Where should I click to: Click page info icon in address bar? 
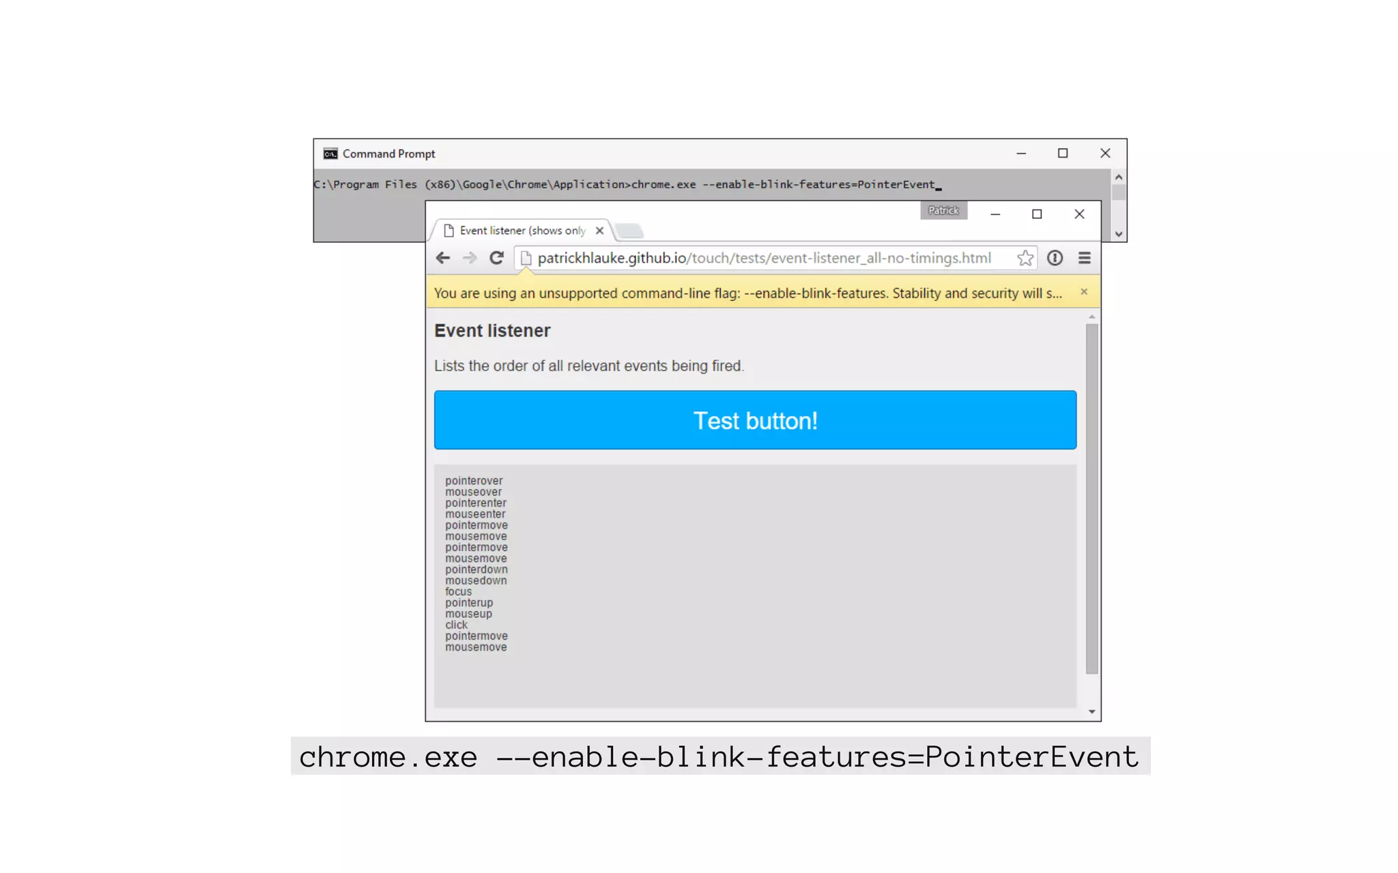[526, 258]
